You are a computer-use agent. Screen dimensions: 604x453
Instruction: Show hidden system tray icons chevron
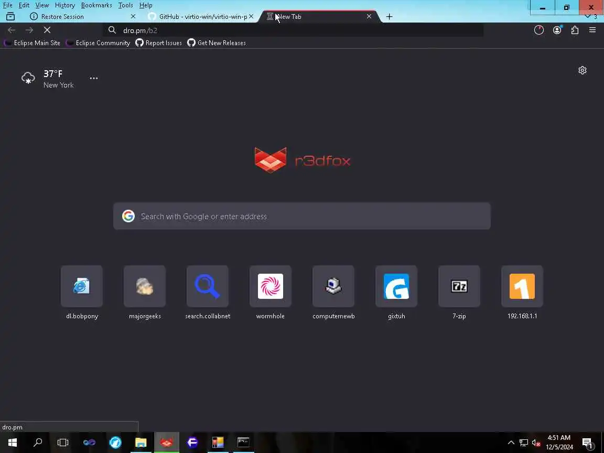click(x=511, y=442)
